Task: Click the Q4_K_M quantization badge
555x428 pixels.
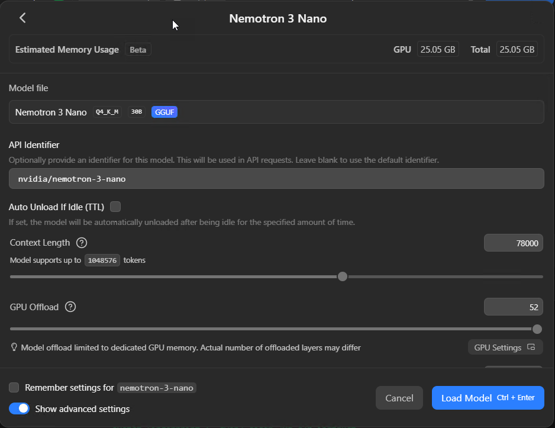Action: 107,111
